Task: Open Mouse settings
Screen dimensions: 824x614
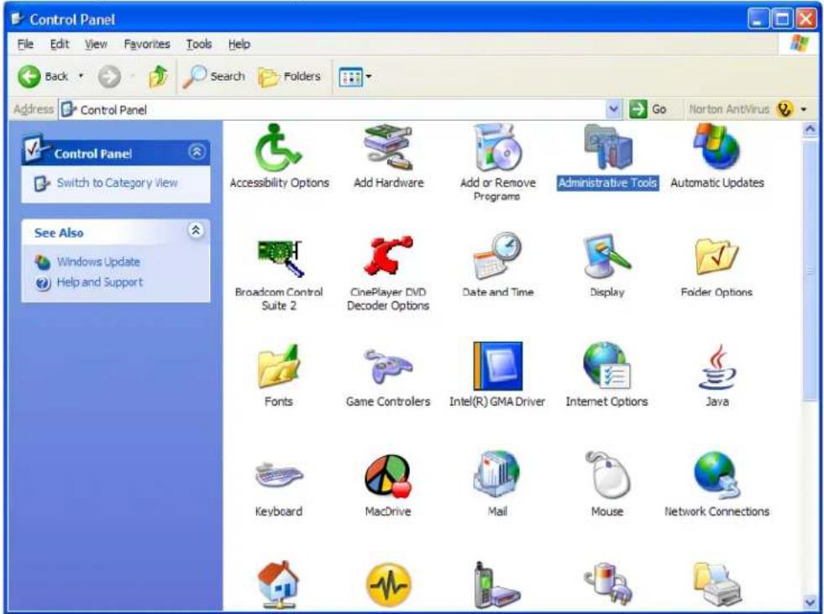Action: [607, 485]
